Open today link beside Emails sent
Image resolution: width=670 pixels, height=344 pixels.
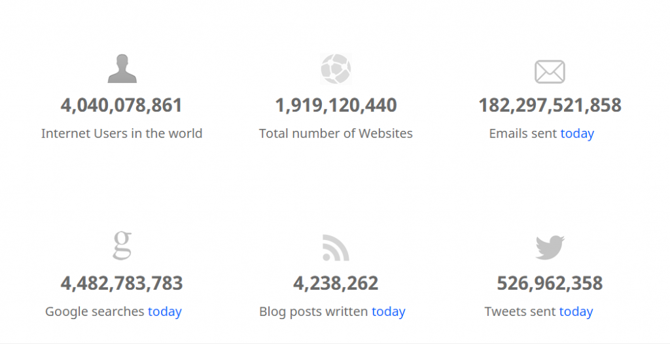(x=577, y=134)
